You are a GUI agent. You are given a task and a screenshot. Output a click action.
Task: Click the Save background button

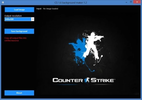tap(19, 31)
